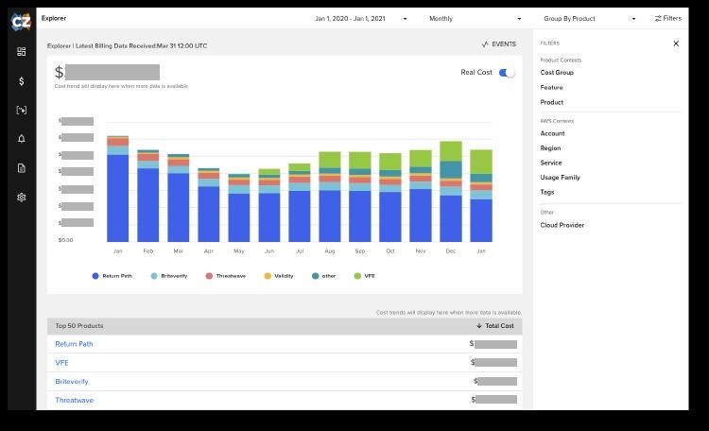
Task: Open the VFE product link
Action: pos(61,363)
